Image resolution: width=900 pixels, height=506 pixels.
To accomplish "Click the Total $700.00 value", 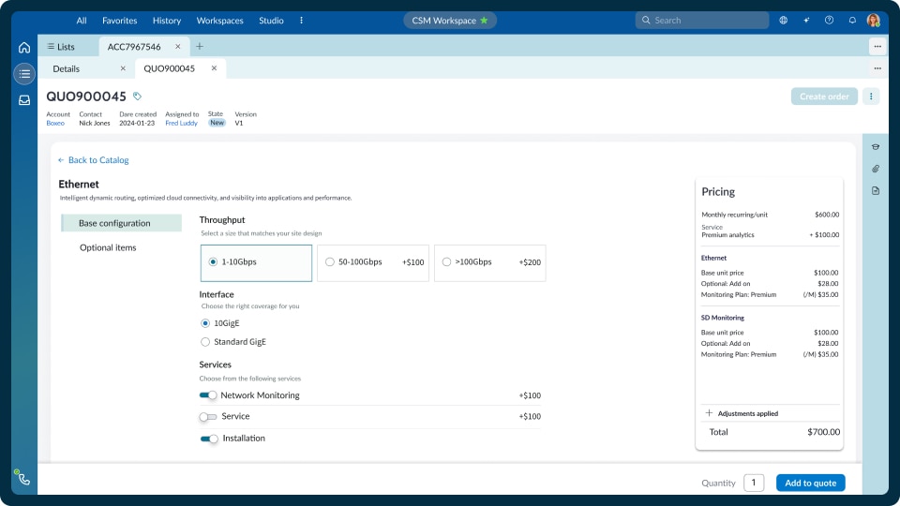I will (824, 432).
